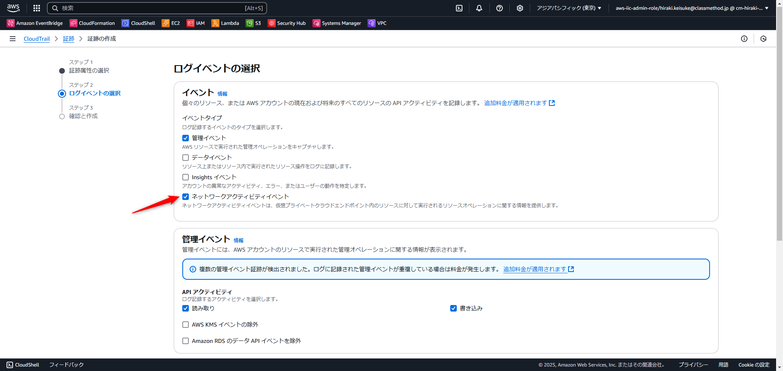Image resolution: width=783 pixels, height=371 pixels.
Task: Check AWS KMS イベントの除外 checkbox
Action: 186,325
